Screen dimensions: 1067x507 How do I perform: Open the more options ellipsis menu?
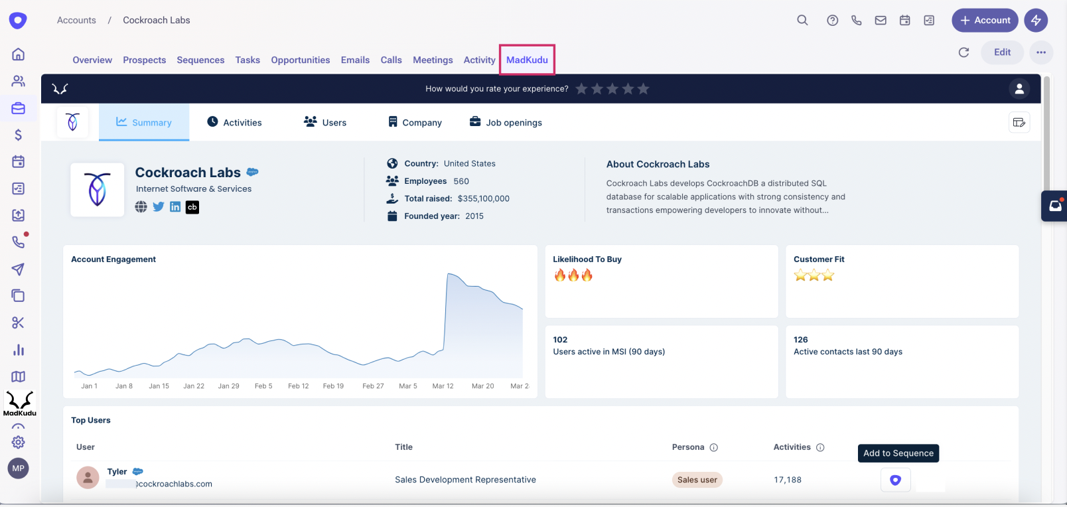[x=1041, y=52]
